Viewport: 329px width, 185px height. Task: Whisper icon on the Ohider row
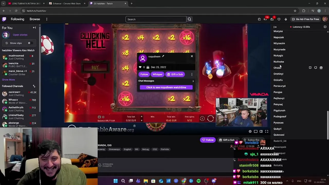pyautogui.click(x=316, y=68)
